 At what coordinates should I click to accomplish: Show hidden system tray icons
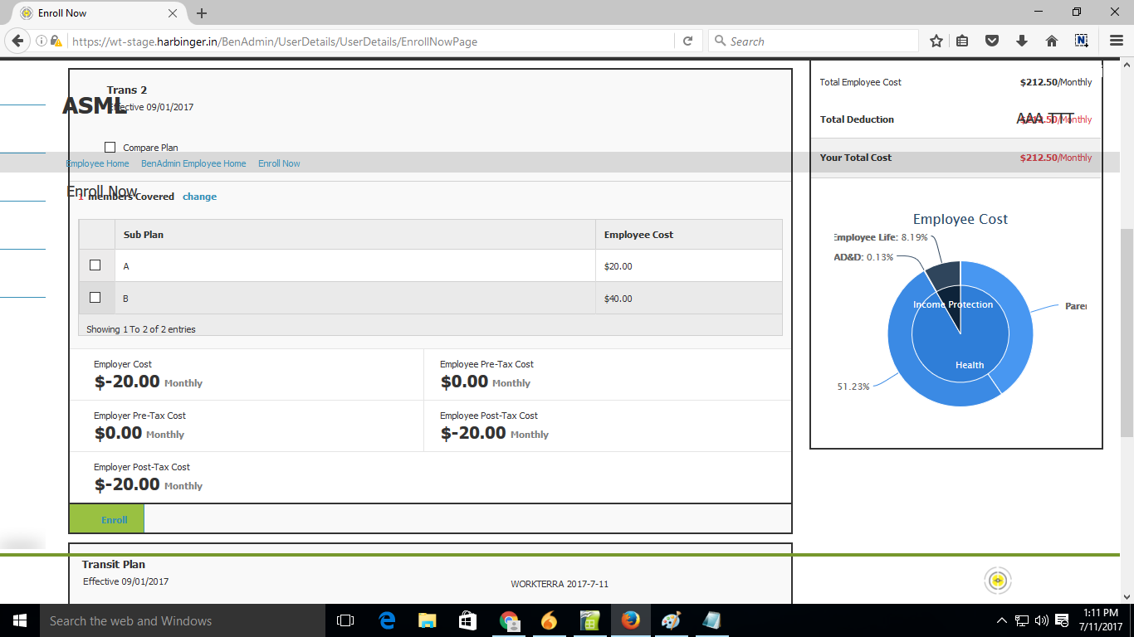(x=1001, y=620)
